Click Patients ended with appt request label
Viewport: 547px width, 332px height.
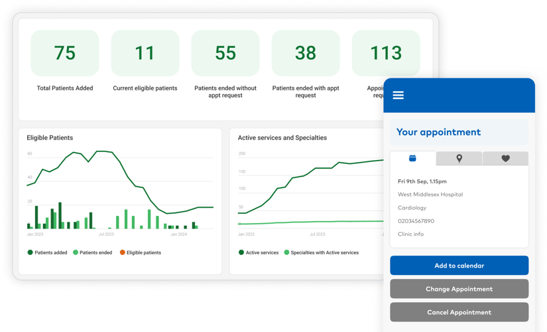pyautogui.click(x=306, y=92)
